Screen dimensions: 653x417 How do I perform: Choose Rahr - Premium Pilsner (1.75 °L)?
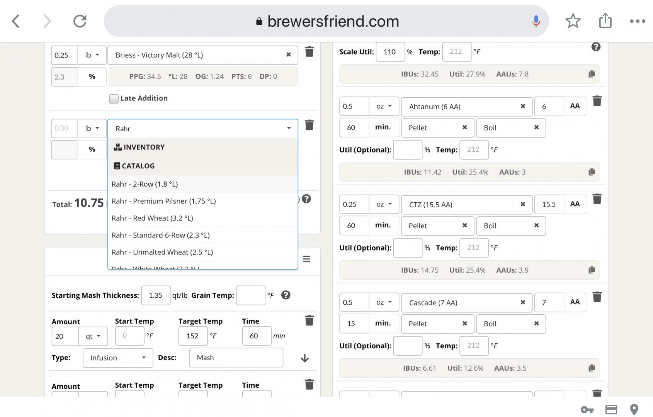pyautogui.click(x=203, y=201)
